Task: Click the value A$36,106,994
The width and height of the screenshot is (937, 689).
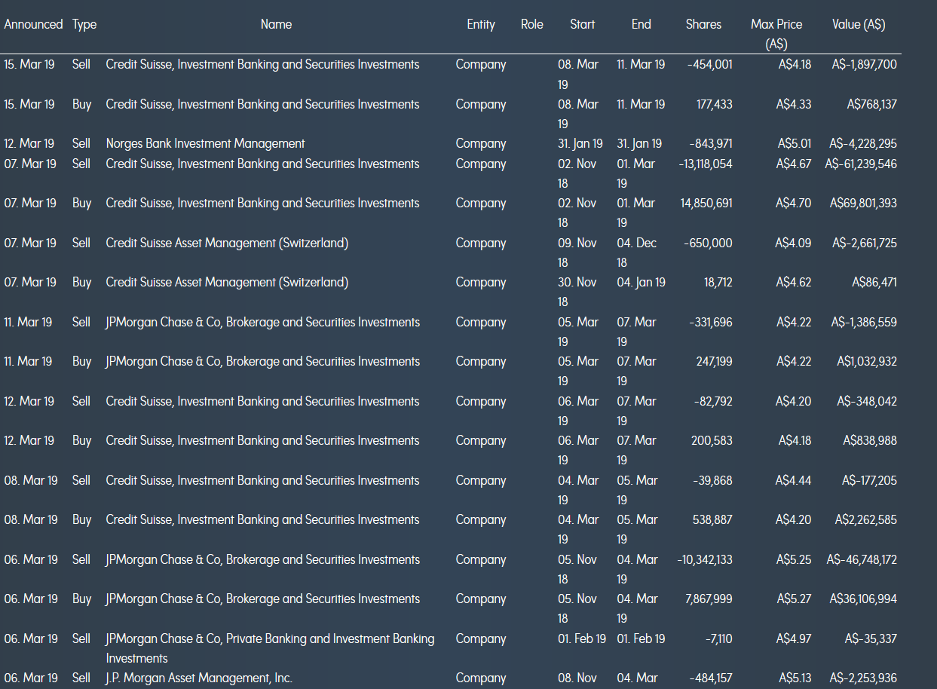Action: click(864, 599)
